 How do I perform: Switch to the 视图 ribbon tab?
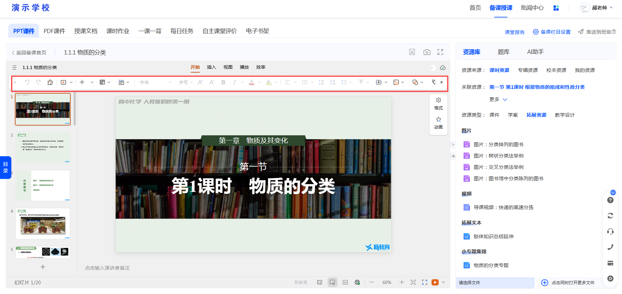click(228, 67)
